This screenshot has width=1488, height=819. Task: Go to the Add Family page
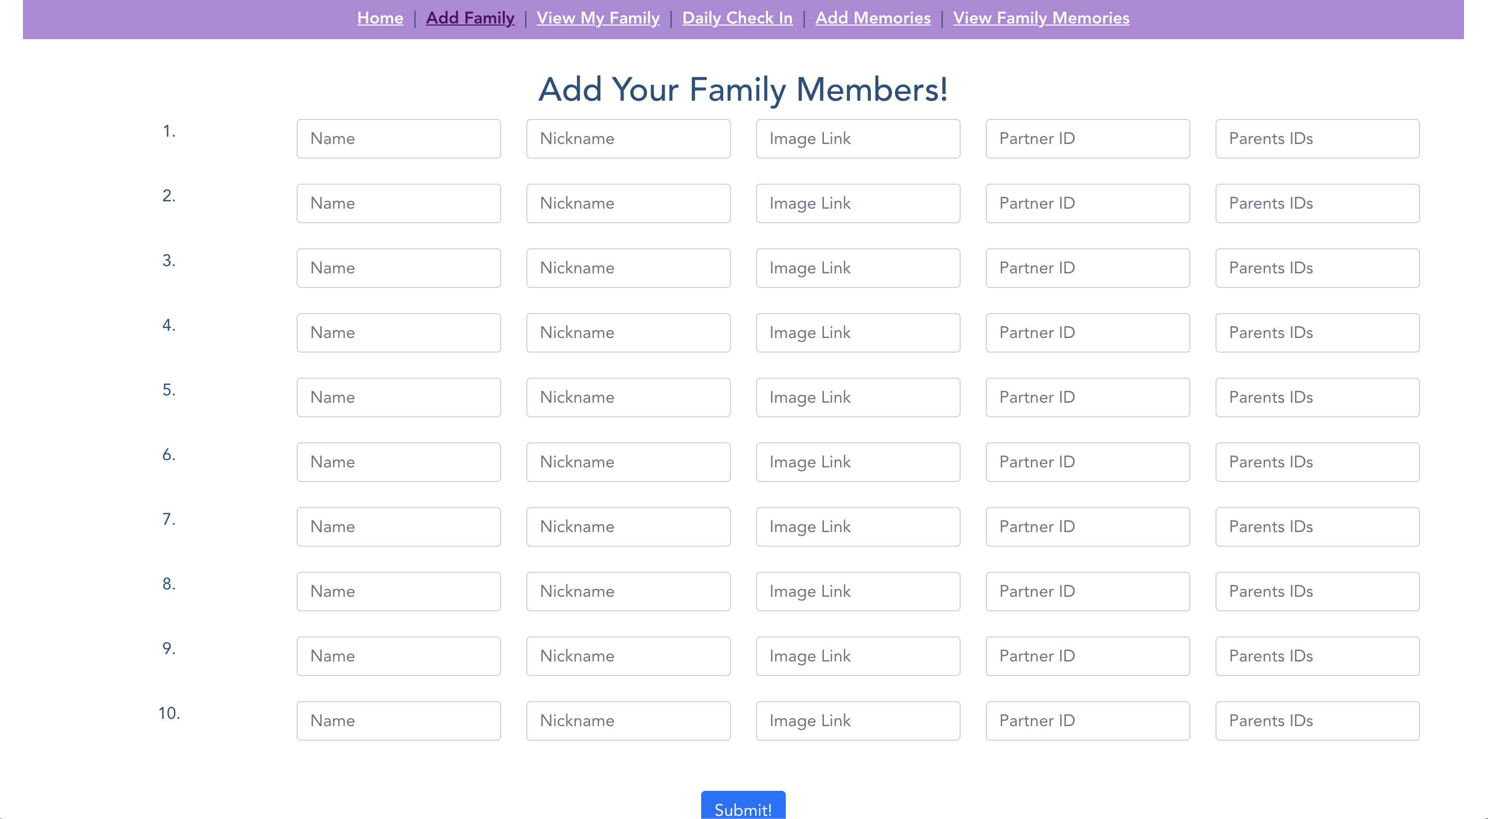point(469,18)
